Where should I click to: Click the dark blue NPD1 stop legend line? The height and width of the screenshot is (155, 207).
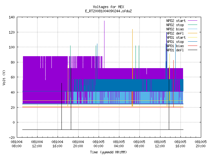click(192, 42)
